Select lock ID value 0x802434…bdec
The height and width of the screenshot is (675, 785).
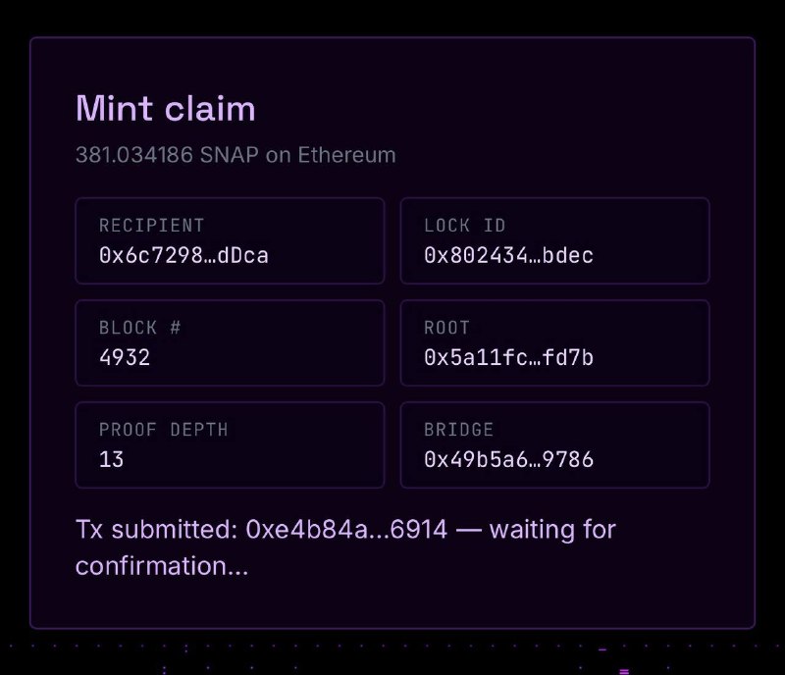coord(508,255)
